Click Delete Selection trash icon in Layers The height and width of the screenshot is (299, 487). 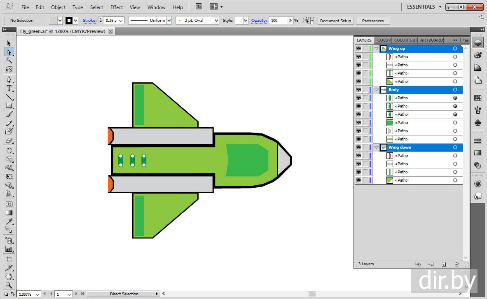tap(456, 264)
